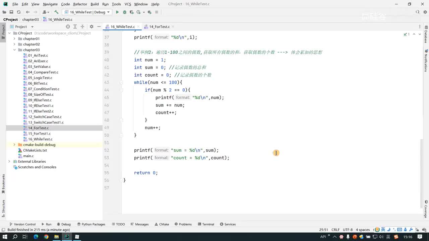Build the project with hammer icon
Viewport: 429px width, 241px height.
(x=56, y=12)
